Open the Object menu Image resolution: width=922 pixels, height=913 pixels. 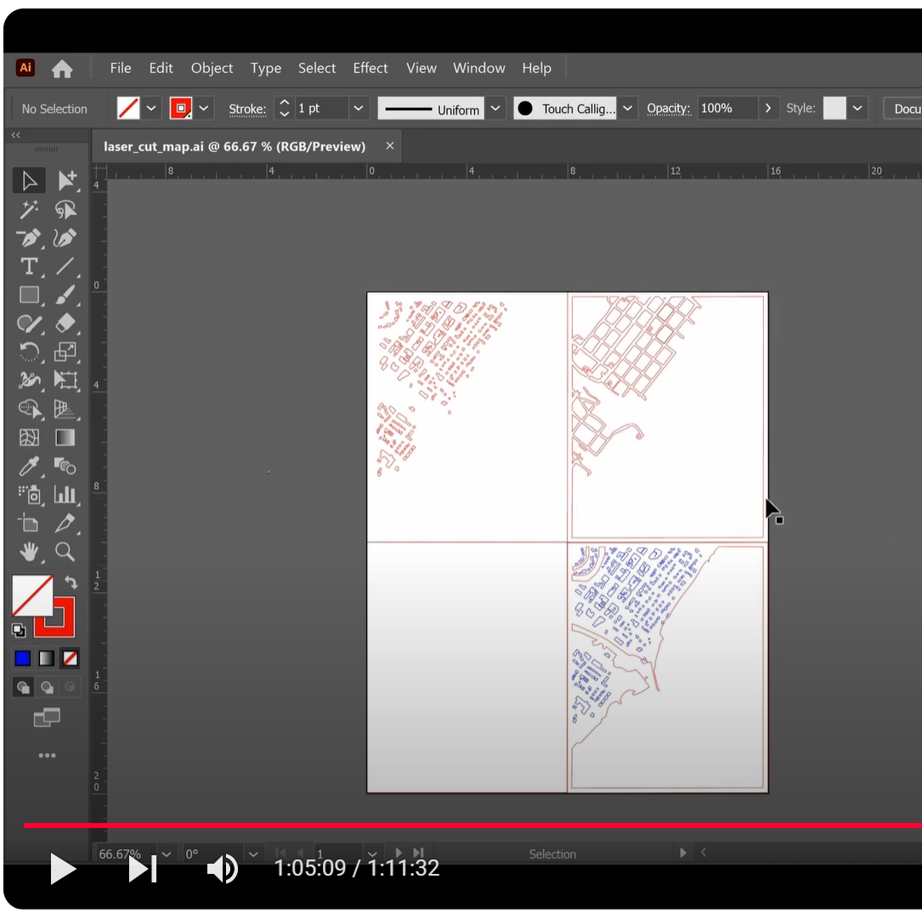212,68
